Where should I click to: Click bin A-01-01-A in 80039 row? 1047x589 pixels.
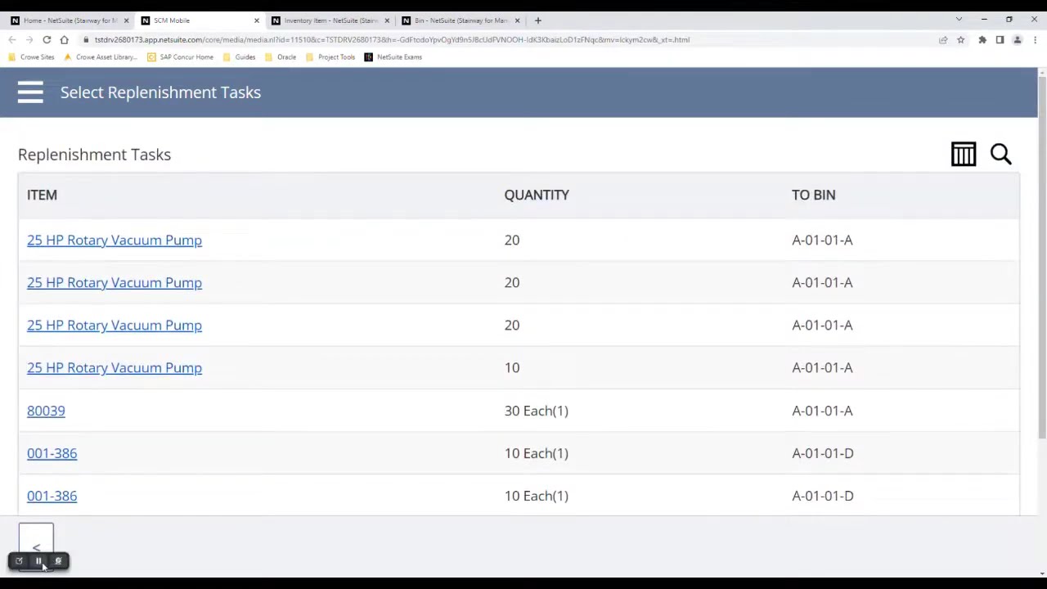pyautogui.click(x=822, y=411)
